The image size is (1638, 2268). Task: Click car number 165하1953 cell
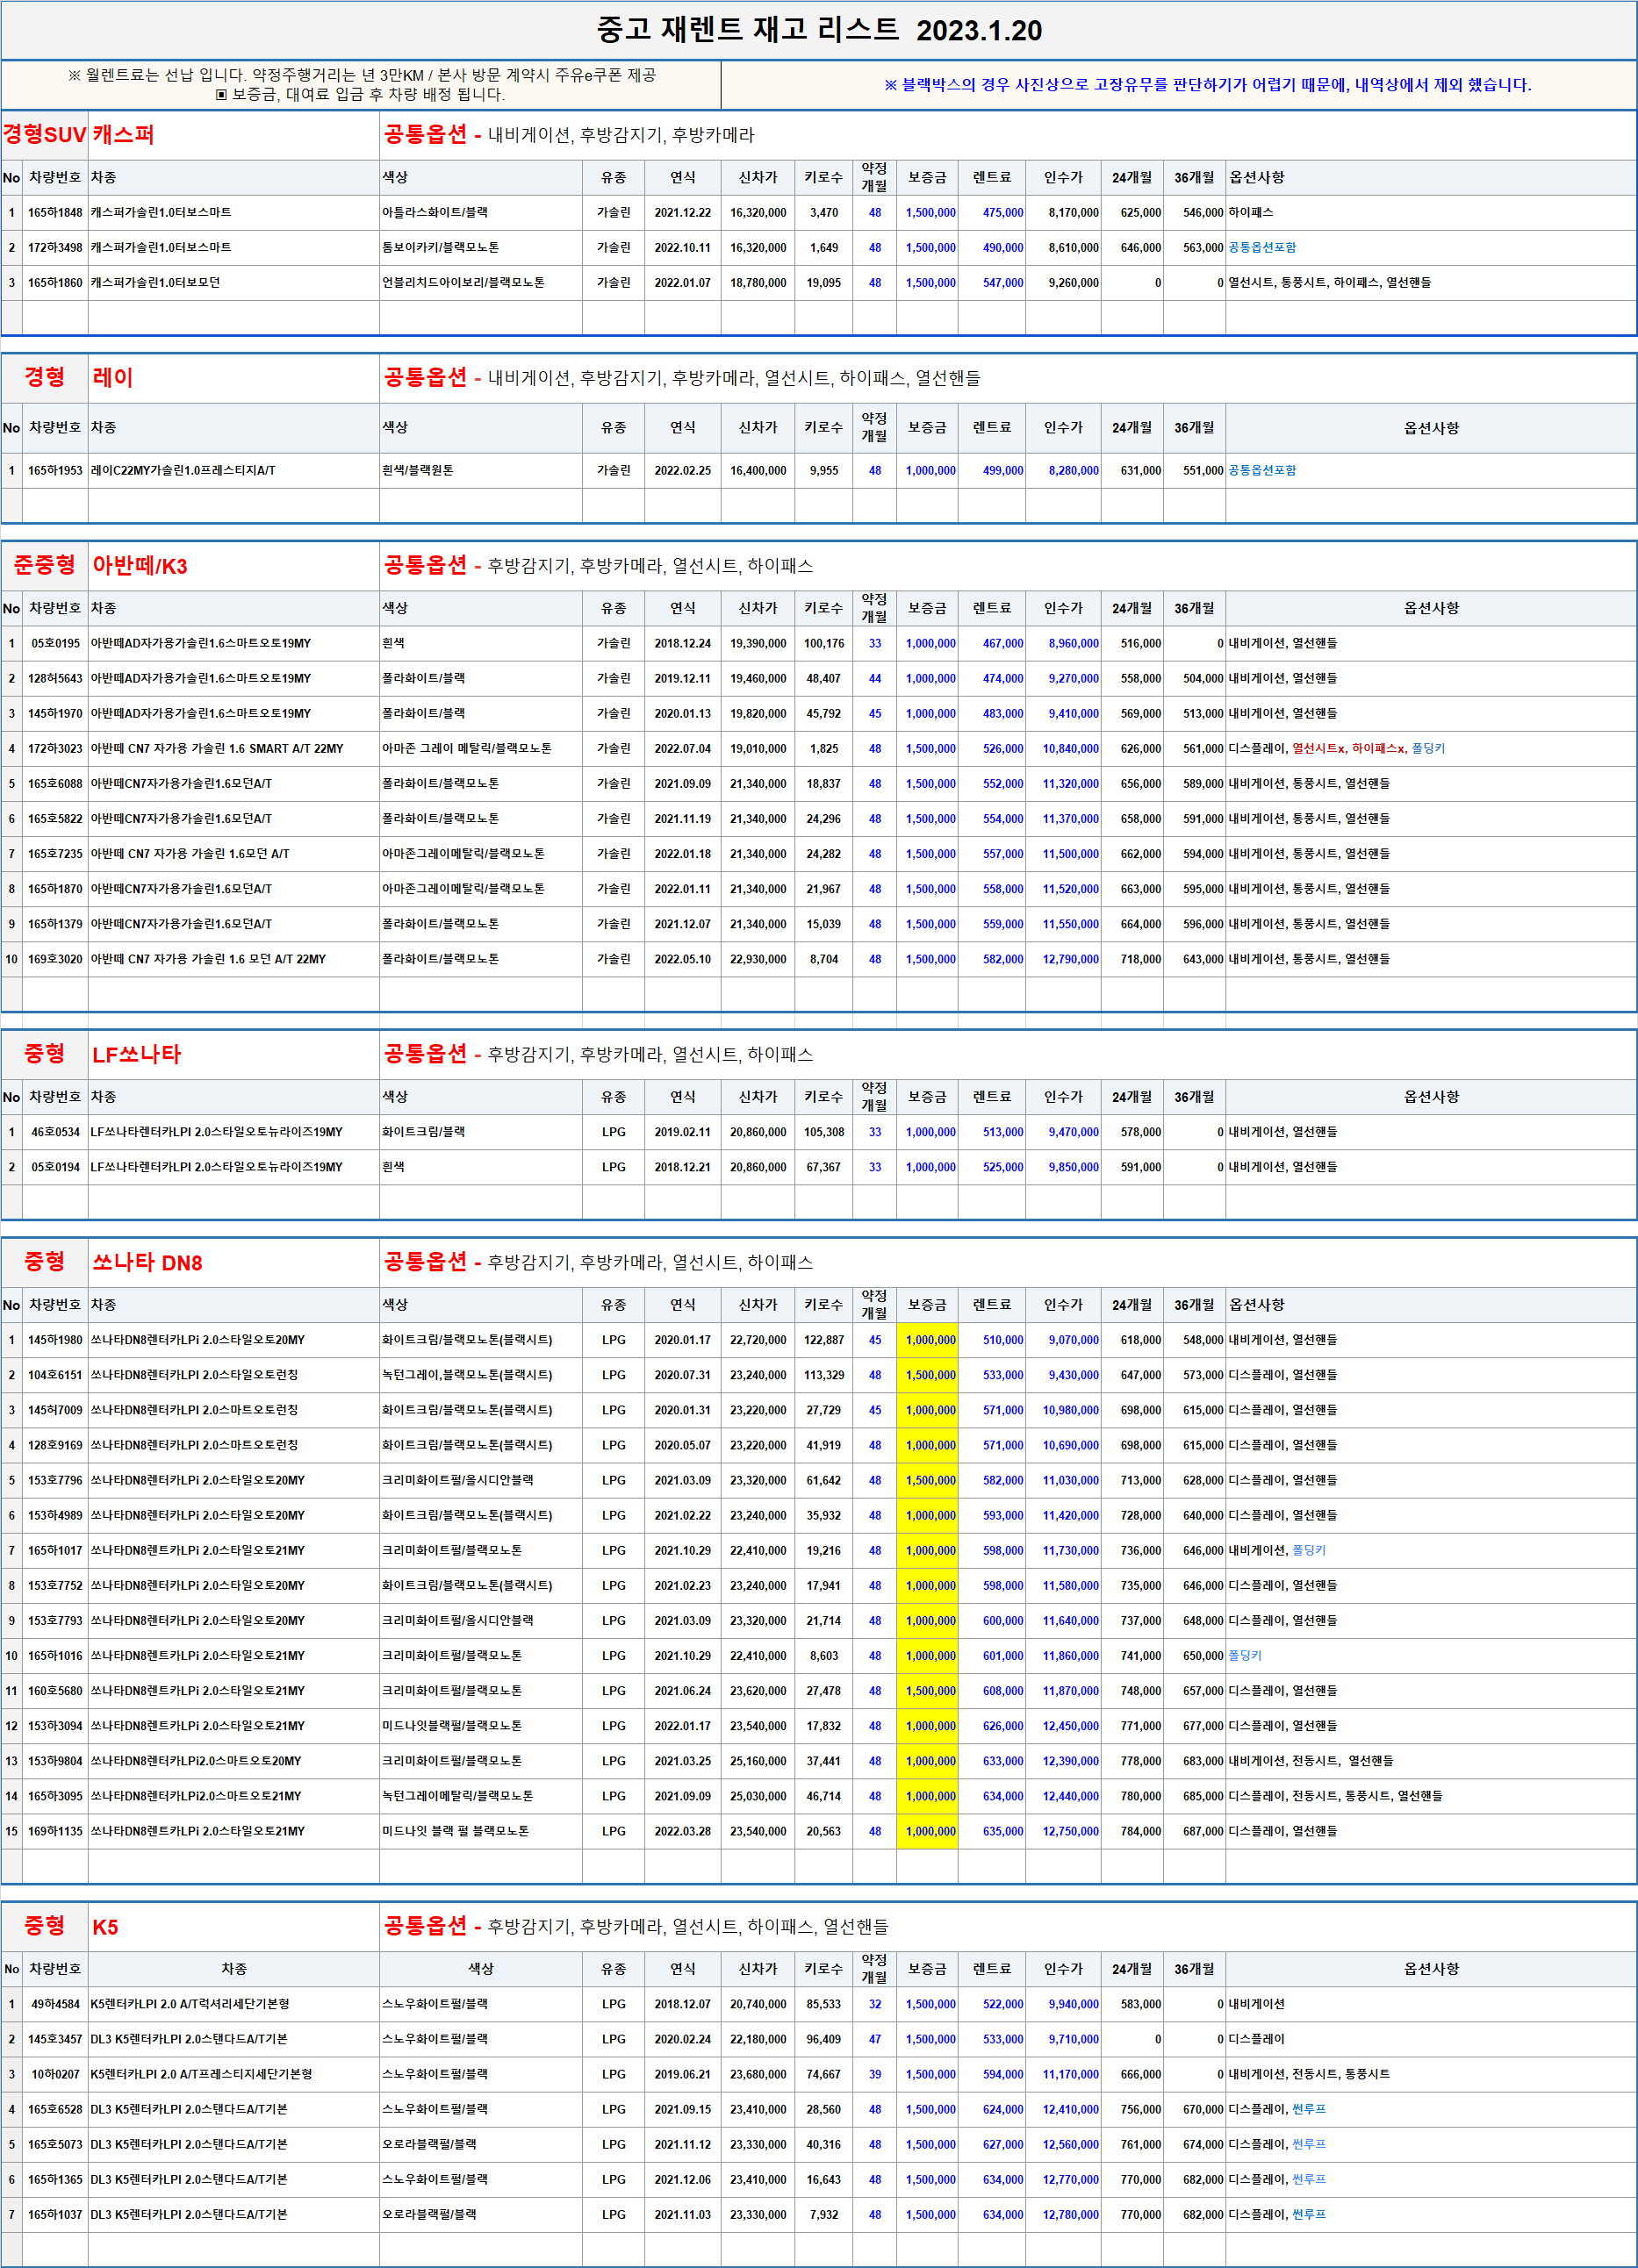pyautogui.click(x=55, y=471)
